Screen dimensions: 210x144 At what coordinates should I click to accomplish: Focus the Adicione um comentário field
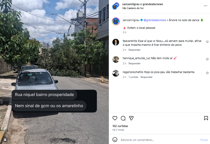point(159,140)
